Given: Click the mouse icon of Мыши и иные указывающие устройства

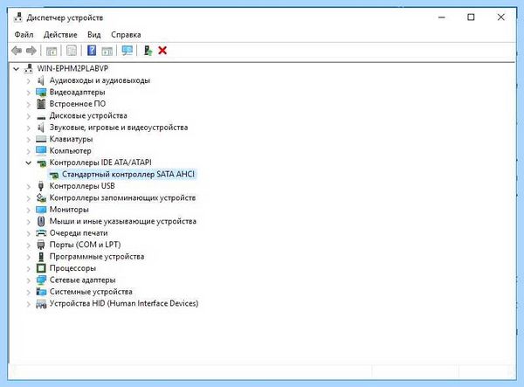Looking at the screenshot, I should [x=41, y=221].
